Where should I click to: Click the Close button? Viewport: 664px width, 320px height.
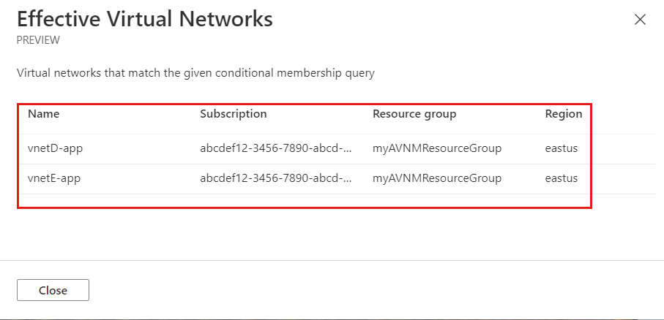53,290
